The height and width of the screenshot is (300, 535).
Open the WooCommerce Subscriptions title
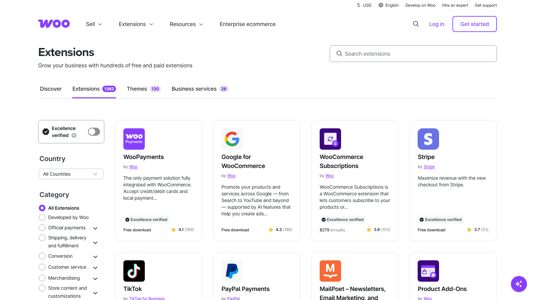(x=341, y=161)
